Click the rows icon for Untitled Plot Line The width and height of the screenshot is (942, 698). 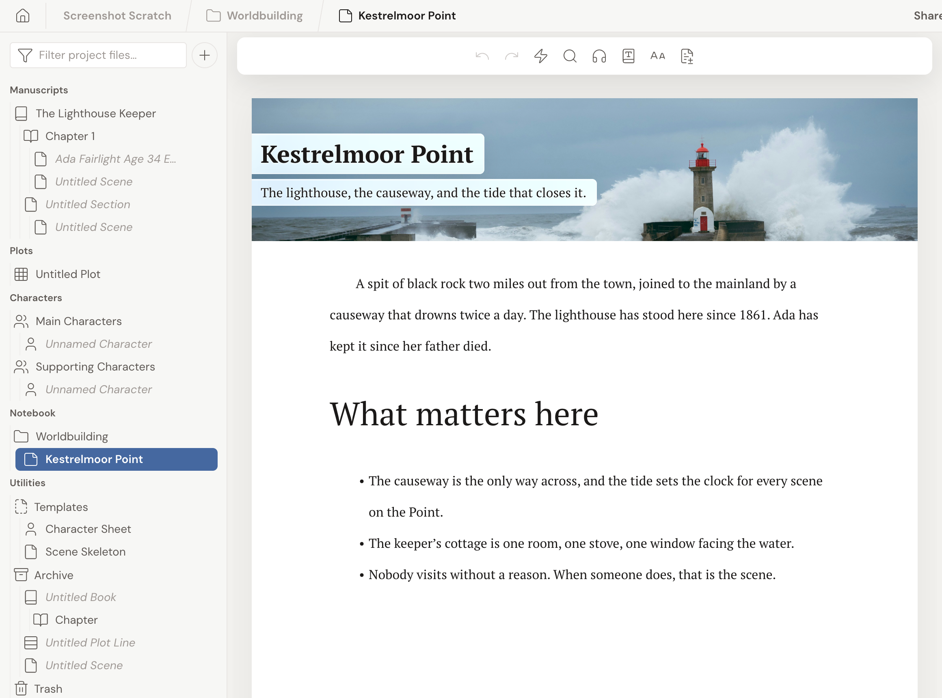[x=31, y=643]
